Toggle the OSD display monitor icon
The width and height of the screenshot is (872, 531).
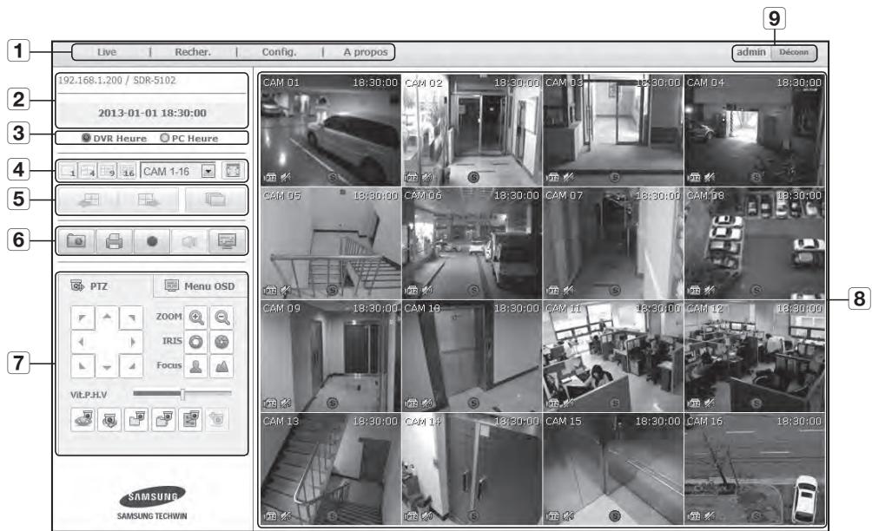click(227, 241)
